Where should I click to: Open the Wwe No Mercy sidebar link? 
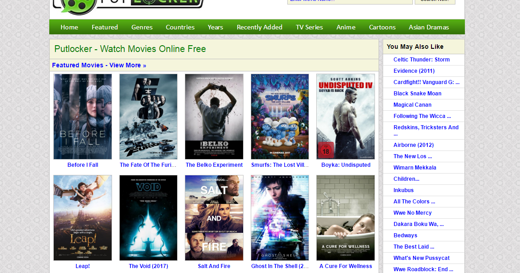[412, 212]
